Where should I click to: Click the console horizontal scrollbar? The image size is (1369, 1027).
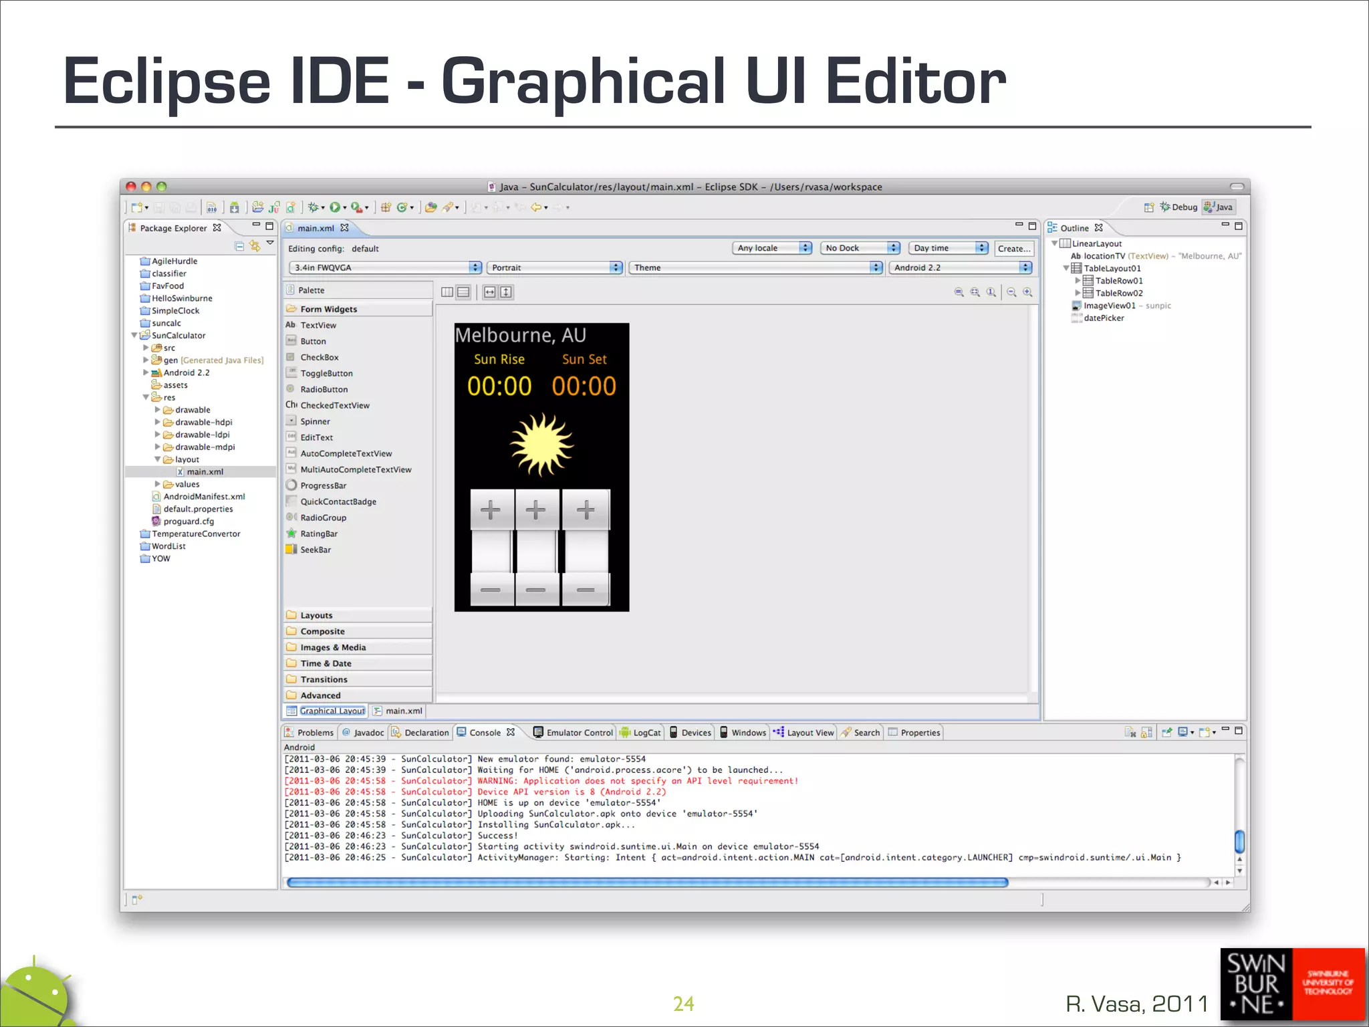(647, 883)
